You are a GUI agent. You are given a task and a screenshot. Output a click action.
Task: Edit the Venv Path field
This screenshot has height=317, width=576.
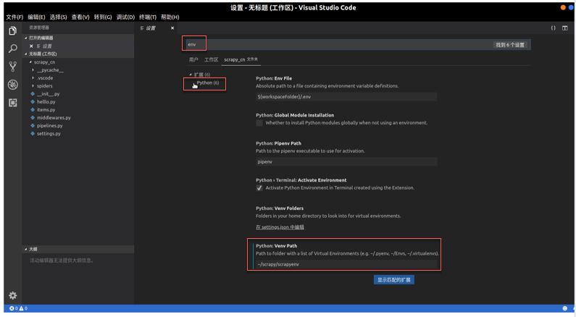point(346,264)
